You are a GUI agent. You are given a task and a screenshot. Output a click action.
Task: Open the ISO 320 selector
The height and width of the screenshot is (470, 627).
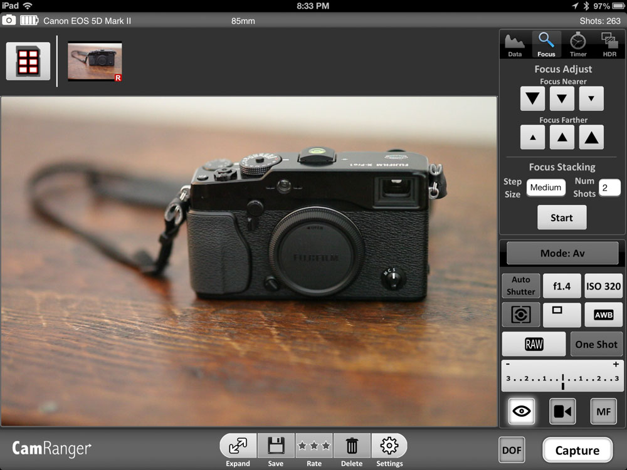603,286
